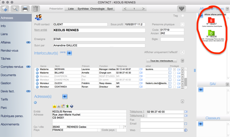Click the trash delete icon in toolbar
The height and width of the screenshot is (137, 230).
(x=36, y=8)
